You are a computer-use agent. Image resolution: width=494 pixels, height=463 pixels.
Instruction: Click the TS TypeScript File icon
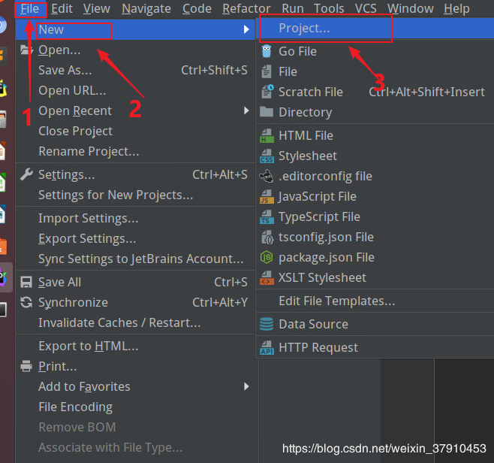pos(267,216)
